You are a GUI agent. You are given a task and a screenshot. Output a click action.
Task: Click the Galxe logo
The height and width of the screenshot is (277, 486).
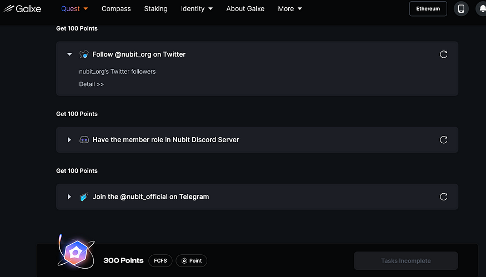[x=22, y=9]
